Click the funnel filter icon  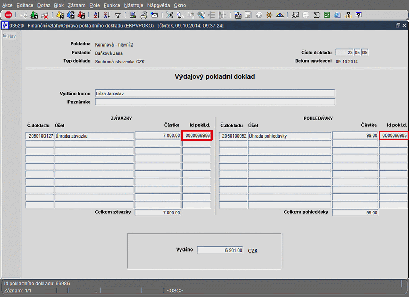coord(118,16)
